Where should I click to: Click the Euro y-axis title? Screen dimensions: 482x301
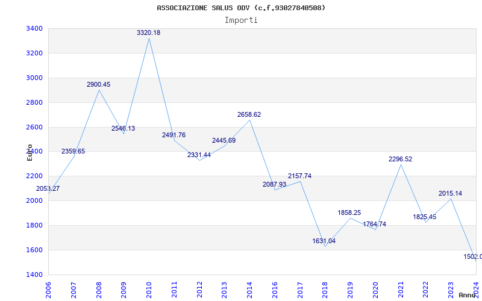[x=30, y=152]
